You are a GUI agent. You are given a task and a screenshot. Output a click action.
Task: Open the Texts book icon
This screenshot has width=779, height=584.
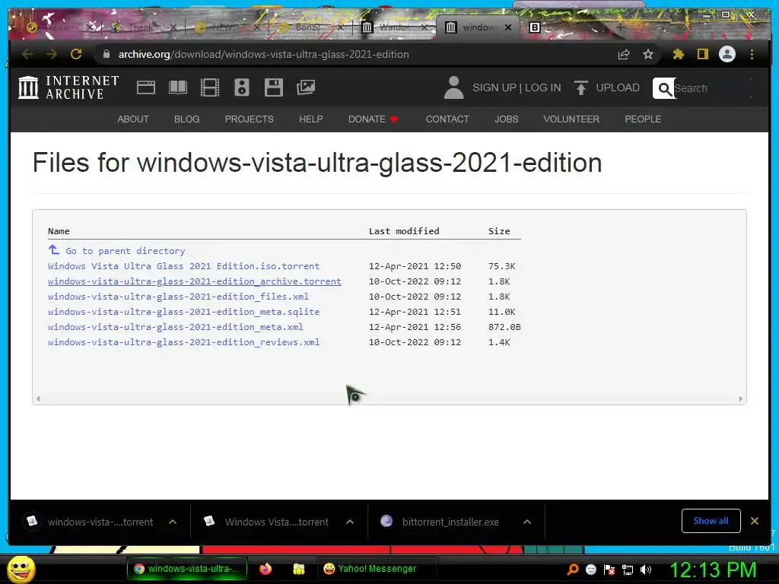point(178,87)
